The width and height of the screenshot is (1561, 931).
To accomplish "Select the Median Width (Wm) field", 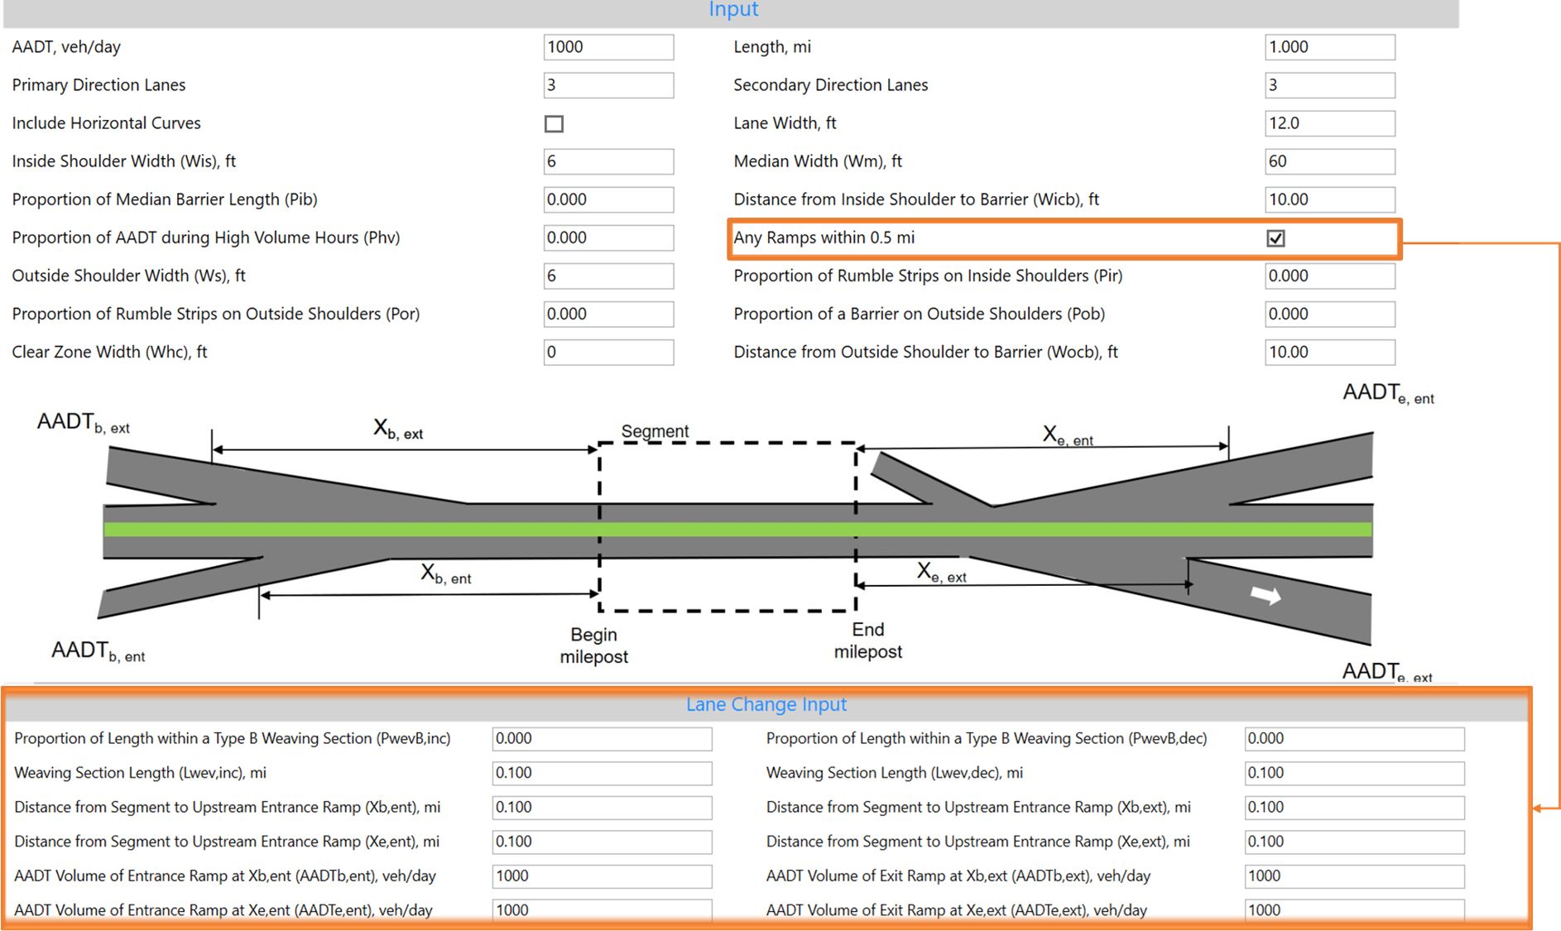I will (1328, 161).
